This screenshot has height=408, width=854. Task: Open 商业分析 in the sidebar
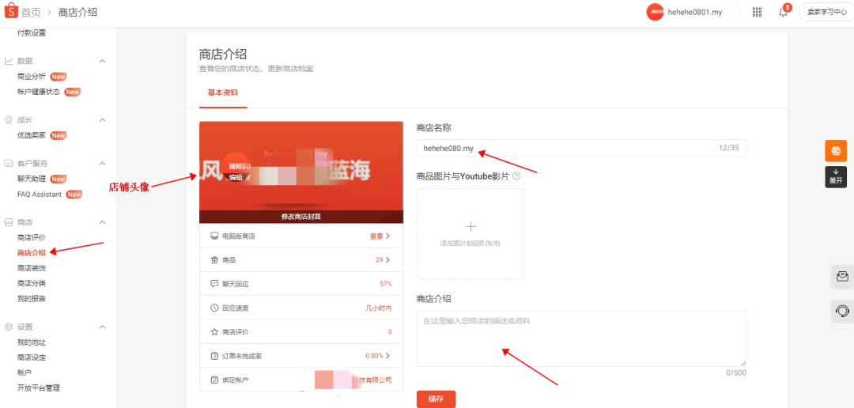[x=32, y=77]
